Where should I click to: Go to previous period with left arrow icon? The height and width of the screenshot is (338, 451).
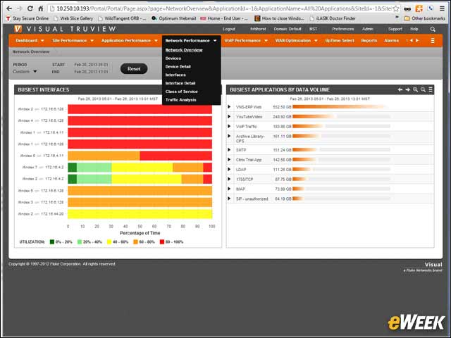click(x=400, y=89)
